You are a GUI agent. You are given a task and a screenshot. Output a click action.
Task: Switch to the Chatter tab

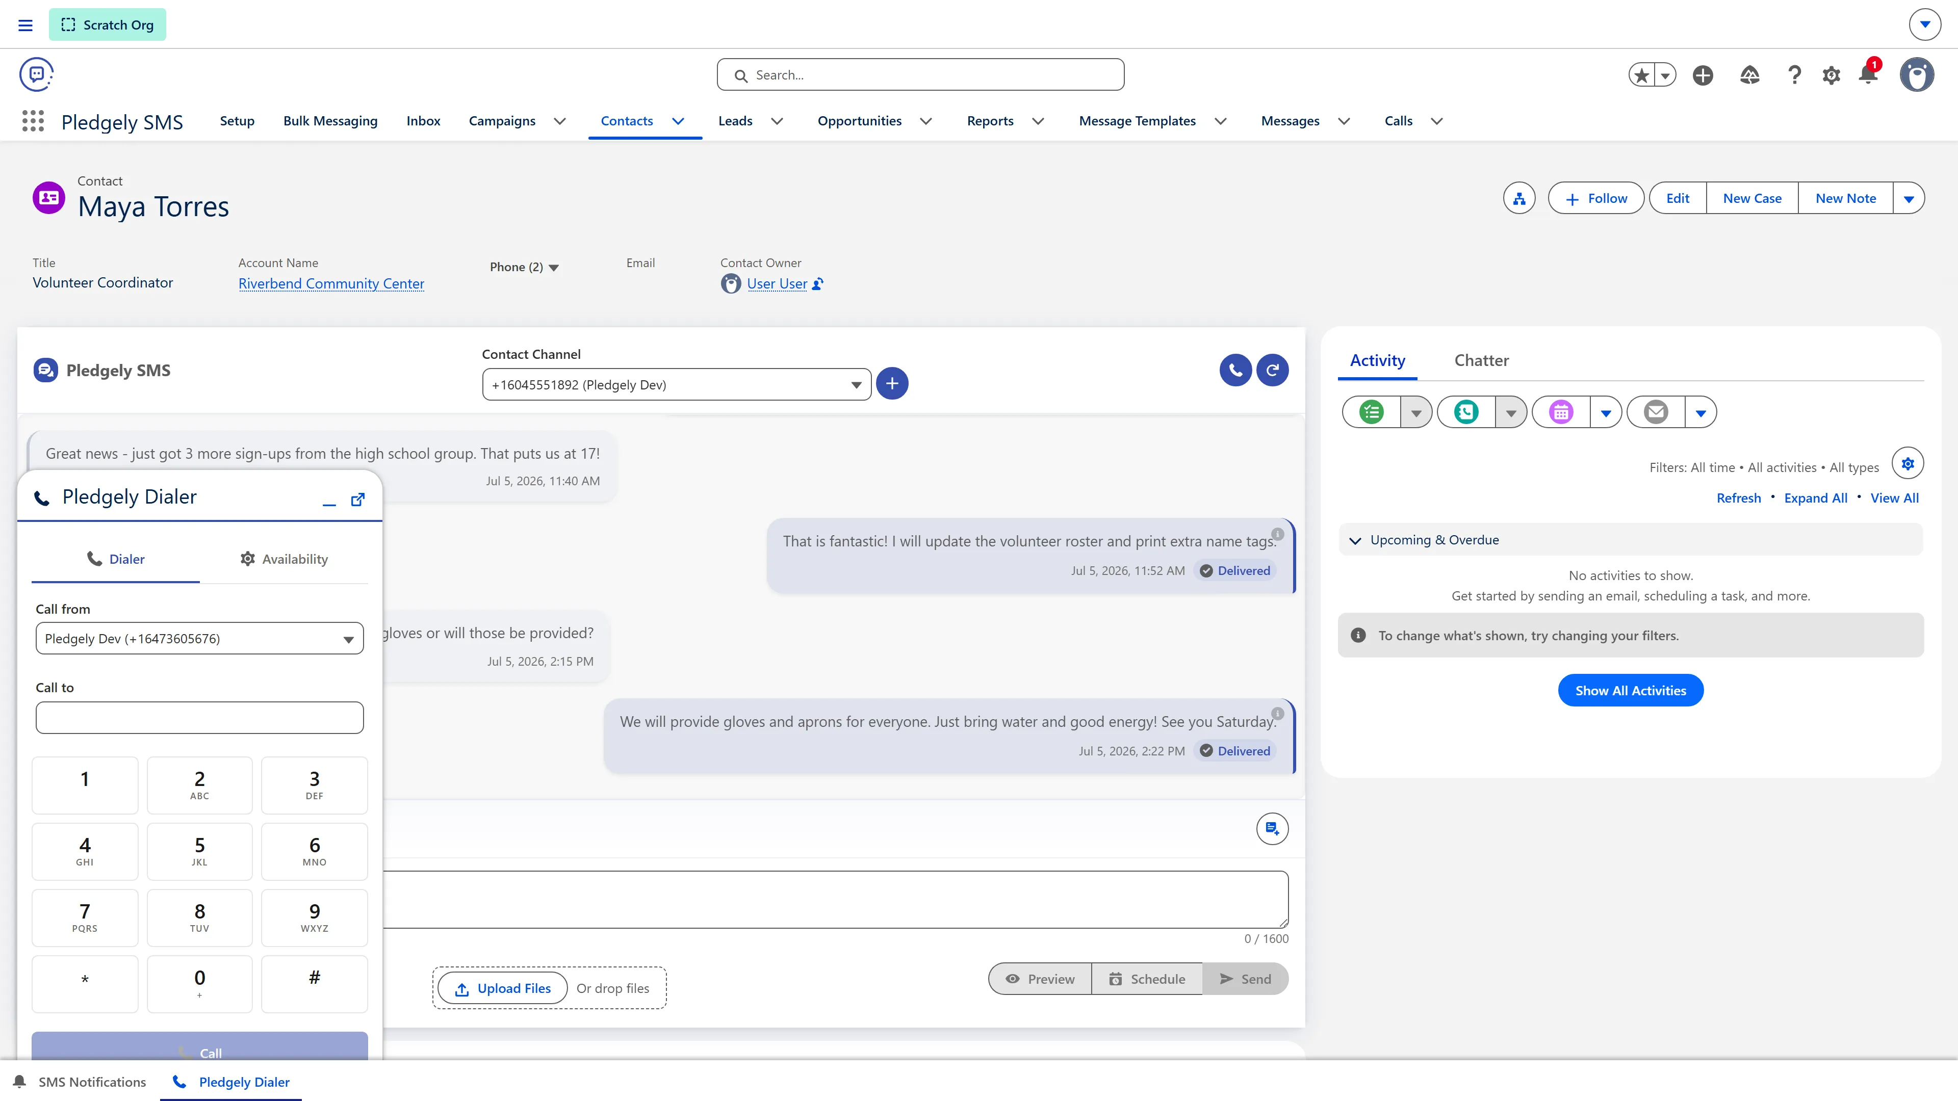coord(1481,361)
